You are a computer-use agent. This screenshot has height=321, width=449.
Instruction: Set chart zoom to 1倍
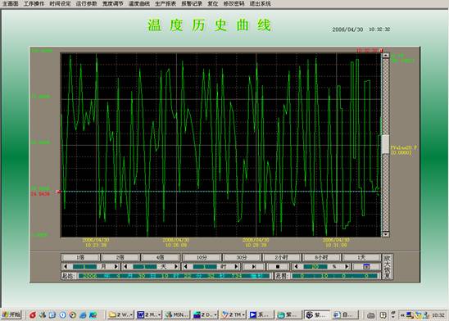[80, 257]
